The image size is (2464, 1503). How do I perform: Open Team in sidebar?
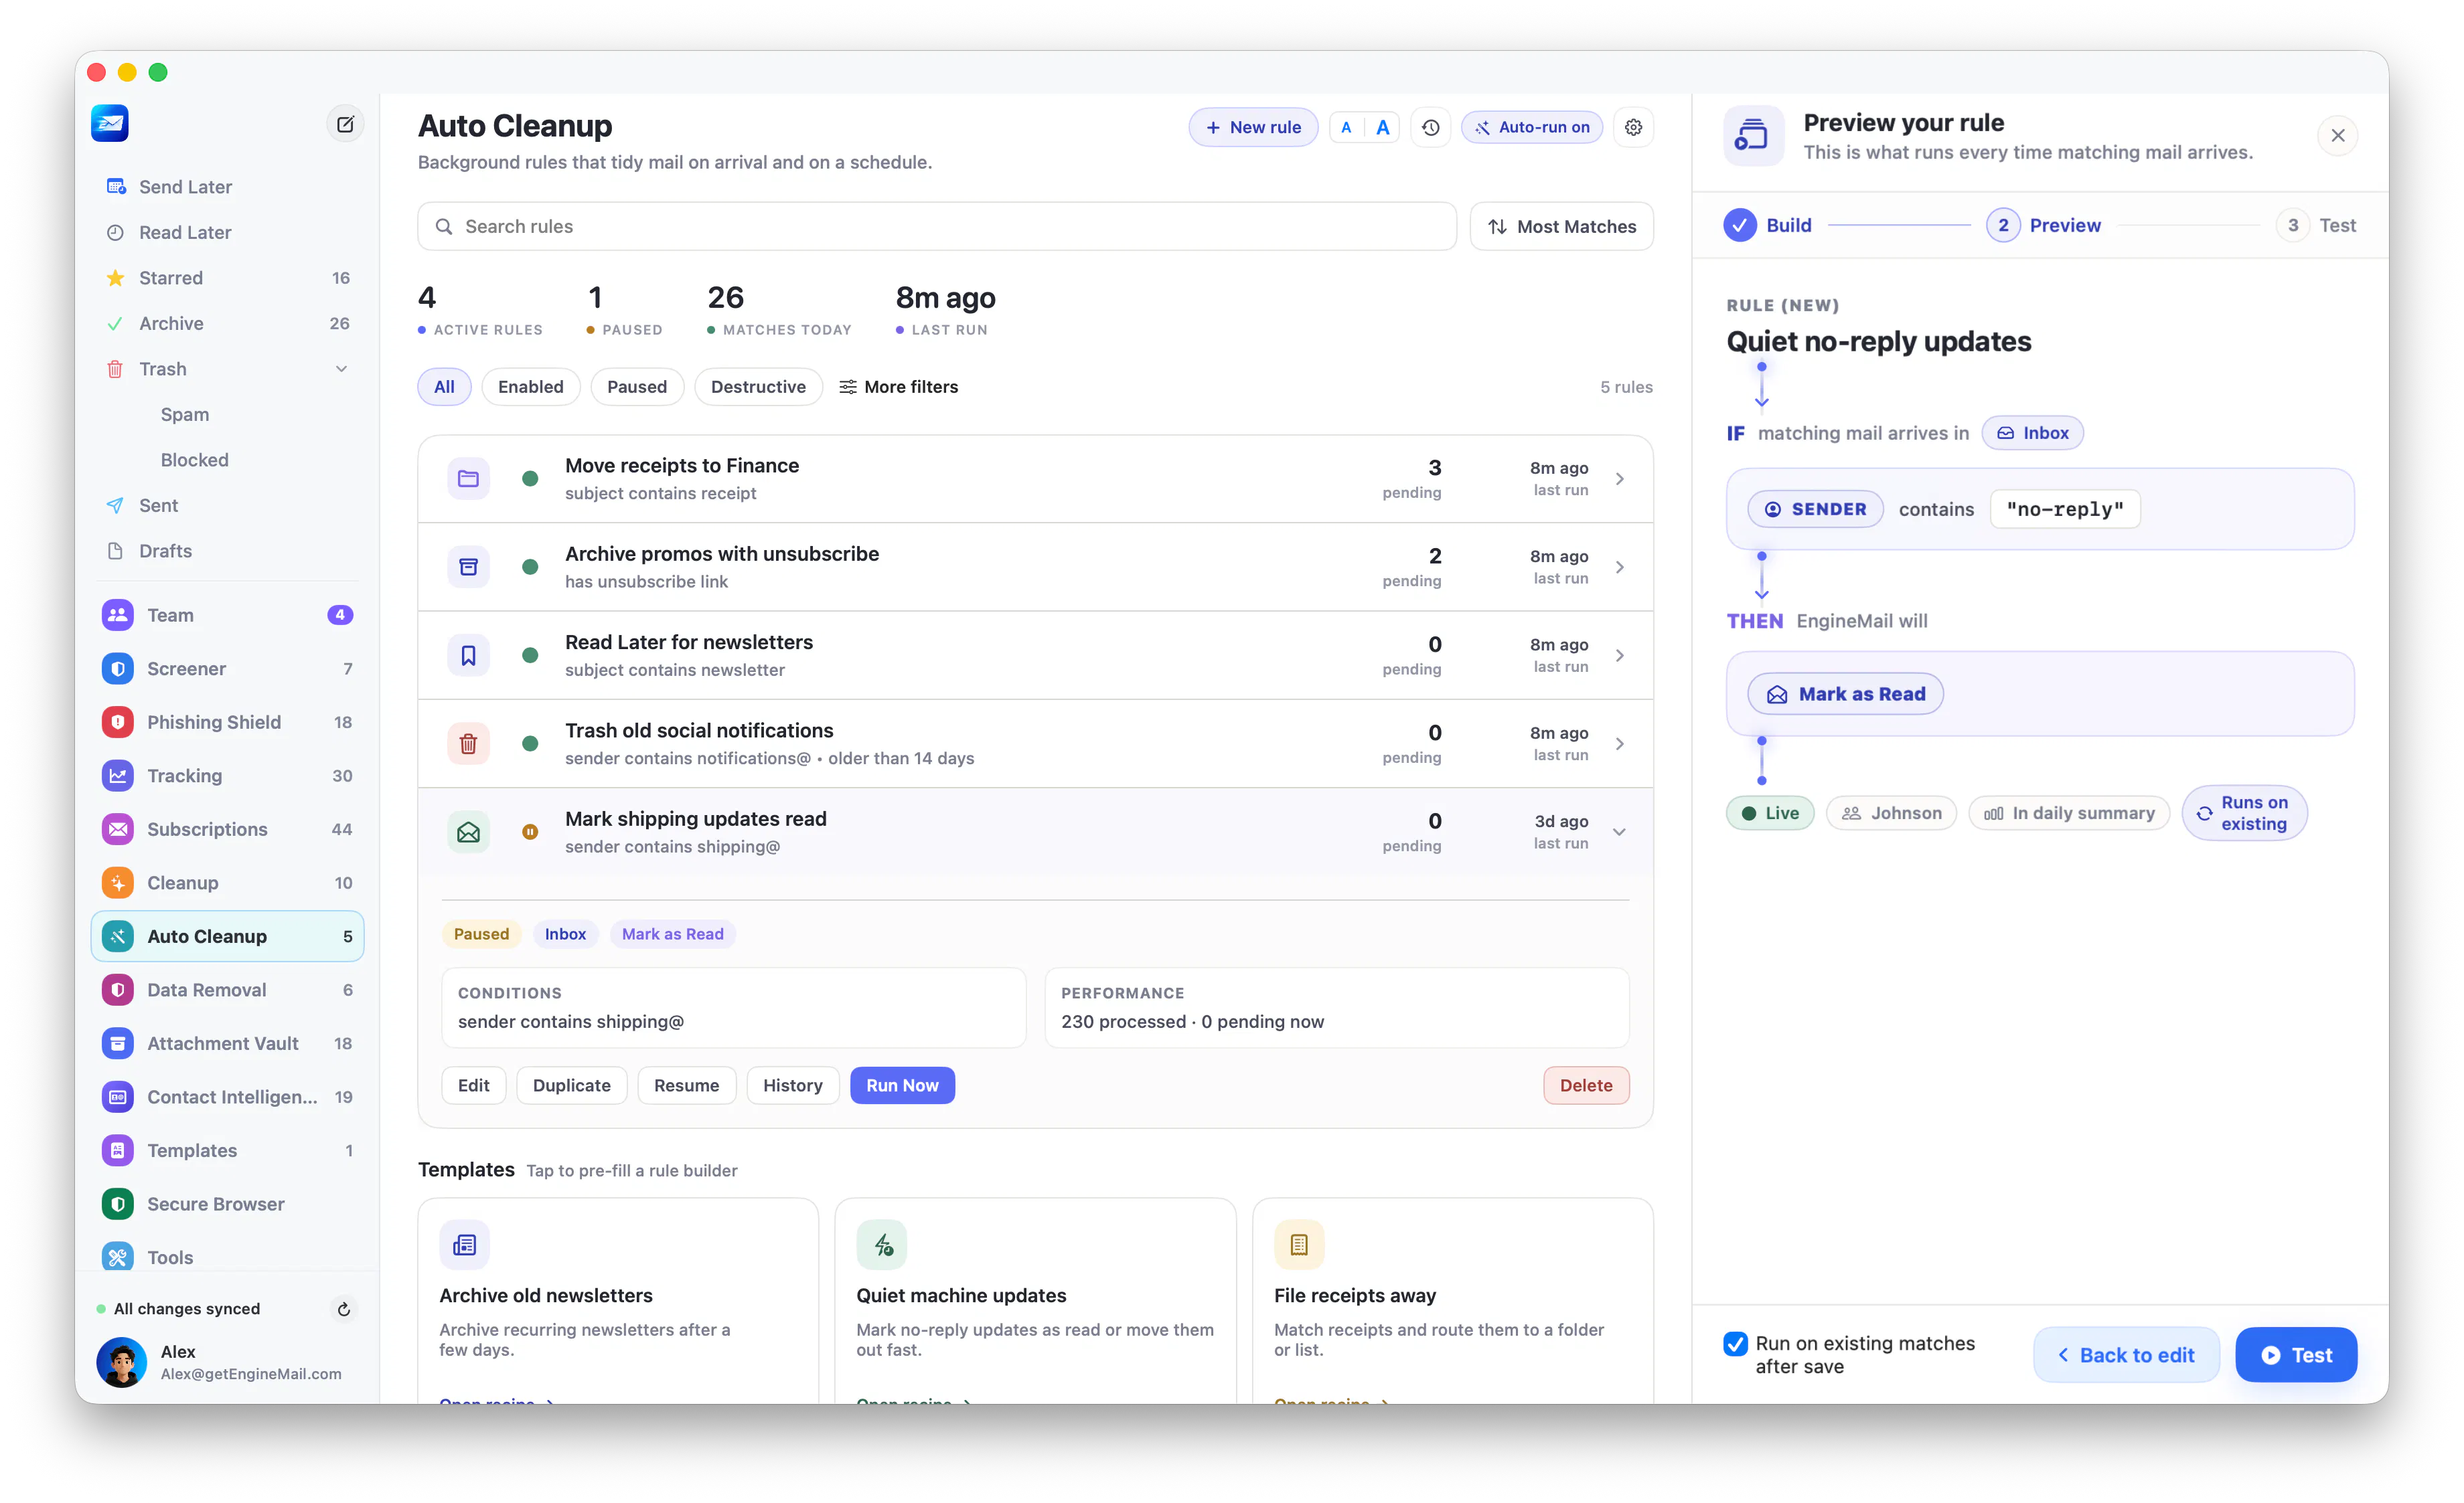point(227,616)
